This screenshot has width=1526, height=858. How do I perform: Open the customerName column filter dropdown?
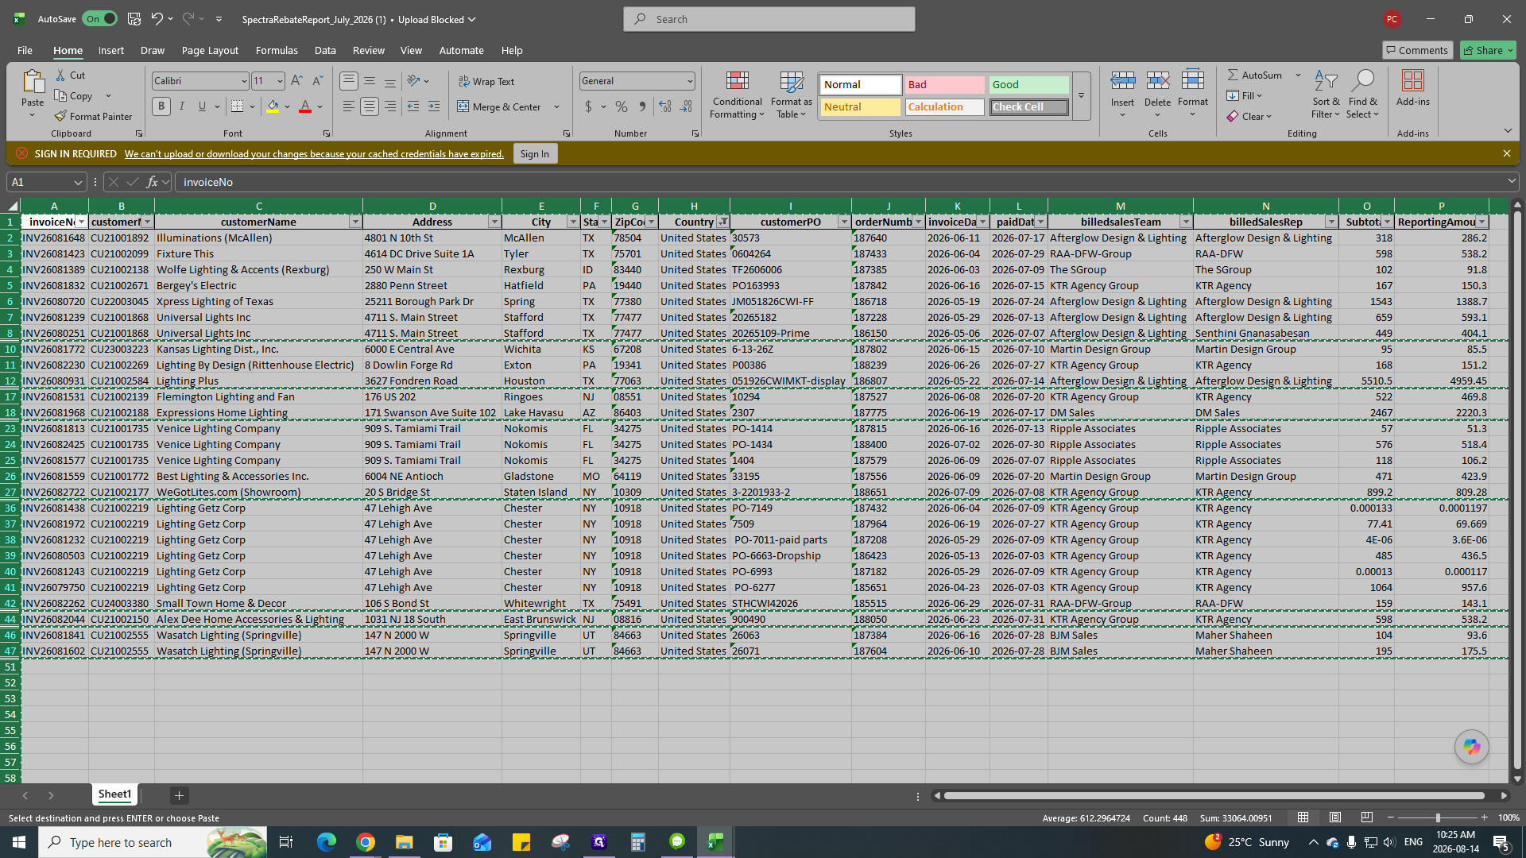pos(355,222)
